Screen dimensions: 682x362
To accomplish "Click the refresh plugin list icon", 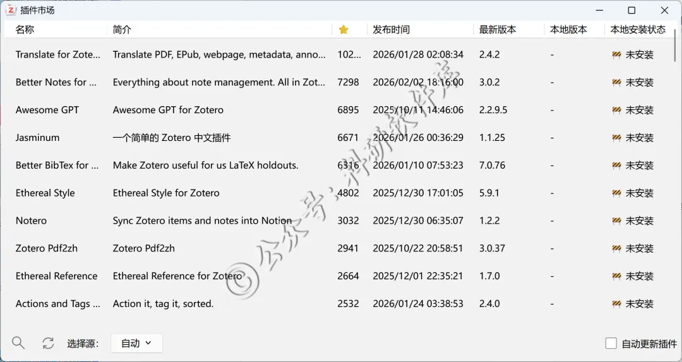I will click(x=48, y=343).
